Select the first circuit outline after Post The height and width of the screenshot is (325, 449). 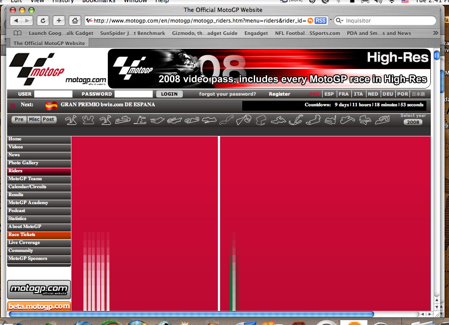(71, 120)
